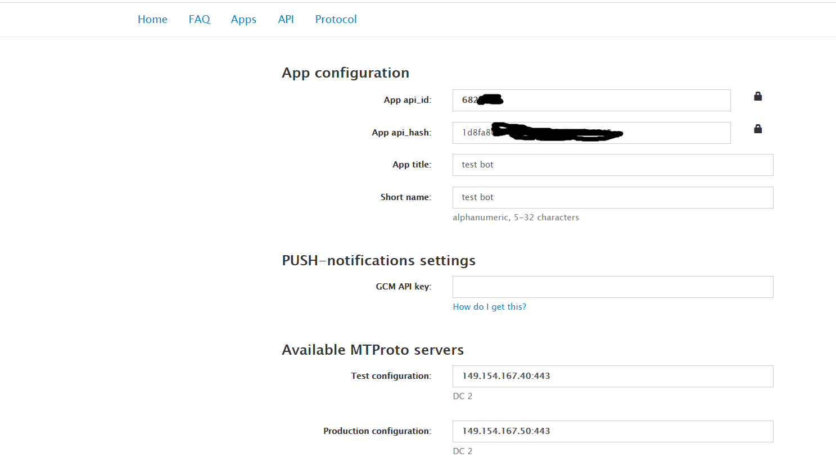
Task: Open the Protocol page
Action: tap(336, 19)
